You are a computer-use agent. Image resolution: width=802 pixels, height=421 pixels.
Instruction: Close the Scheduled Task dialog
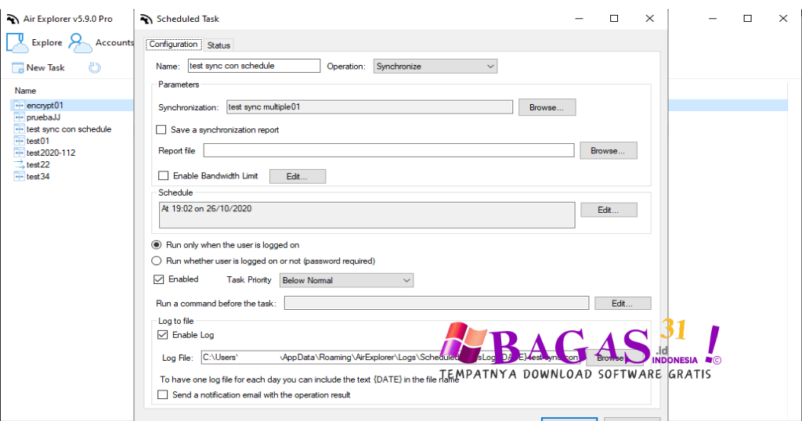[x=649, y=19]
